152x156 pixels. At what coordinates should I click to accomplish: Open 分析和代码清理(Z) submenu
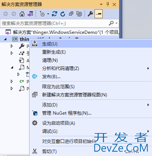tap(91, 69)
